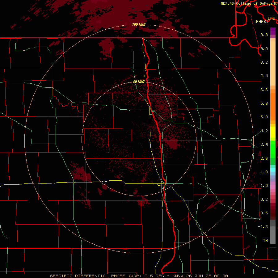Viewport: 278px width, 278px height.
Task: Select the 4.2 scale label
Action: [264, 131]
